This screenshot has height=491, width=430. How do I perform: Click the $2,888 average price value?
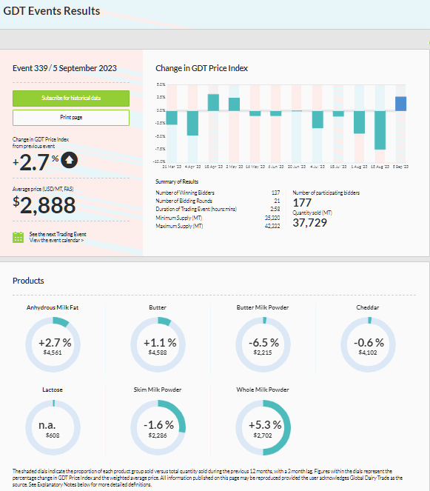tap(44, 205)
